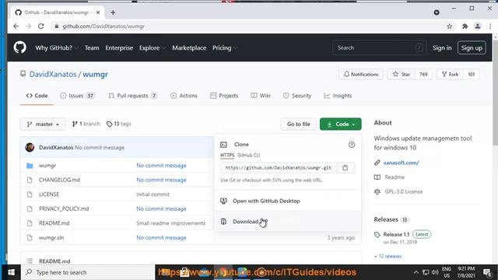Click the GitHub search field
This screenshot has height=280, width=498.
point(380,48)
